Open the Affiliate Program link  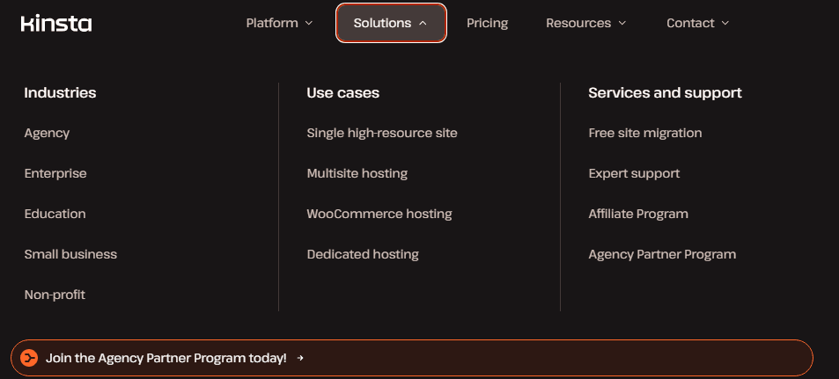(638, 214)
